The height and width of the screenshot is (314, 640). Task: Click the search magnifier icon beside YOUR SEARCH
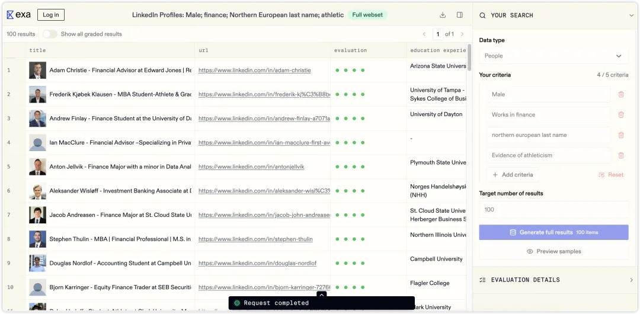[482, 15]
